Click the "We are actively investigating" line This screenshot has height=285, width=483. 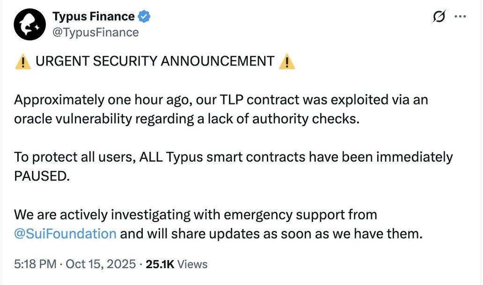(x=195, y=214)
